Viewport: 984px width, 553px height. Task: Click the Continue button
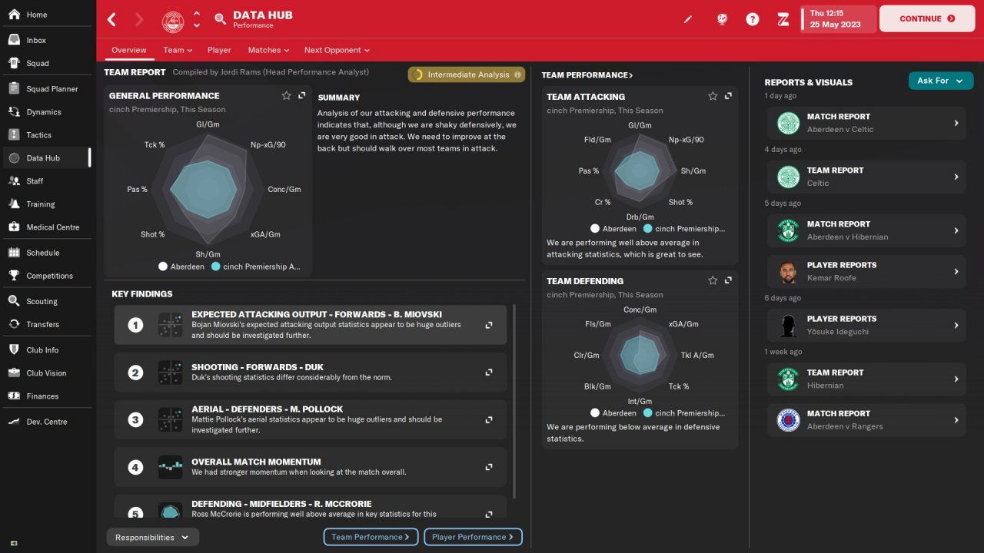click(x=926, y=19)
